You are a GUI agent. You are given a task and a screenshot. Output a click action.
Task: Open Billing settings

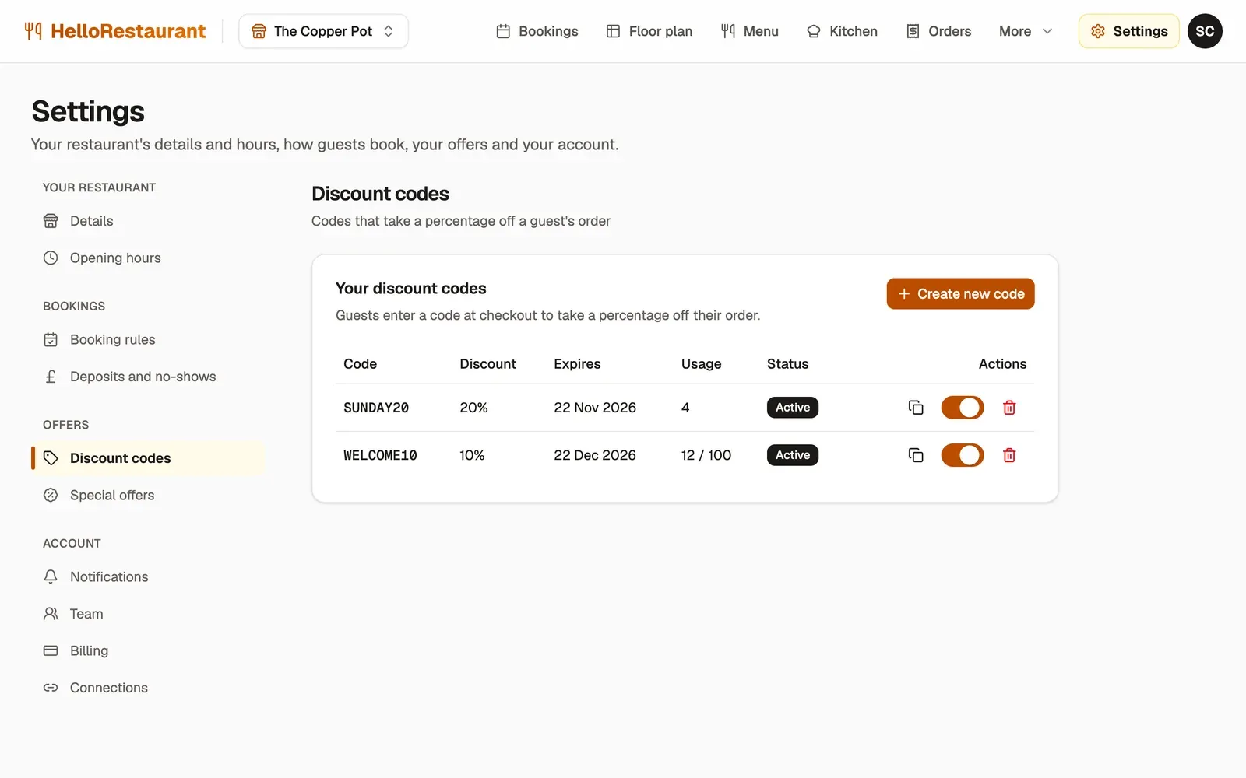pyautogui.click(x=148, y=650)
